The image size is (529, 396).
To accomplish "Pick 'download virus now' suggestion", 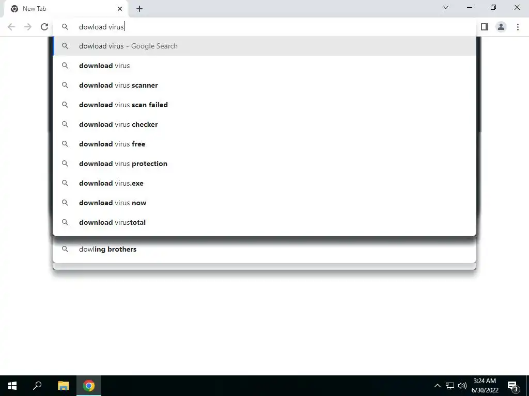I will point(264,202).
